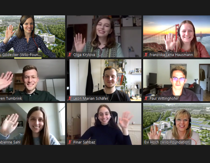Select Evi Hoch's video tile
Screen dimensions: 210x163
click(176, 124)
